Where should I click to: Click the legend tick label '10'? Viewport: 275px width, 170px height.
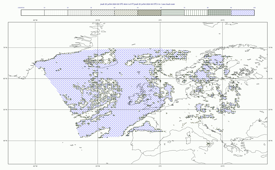44,8
